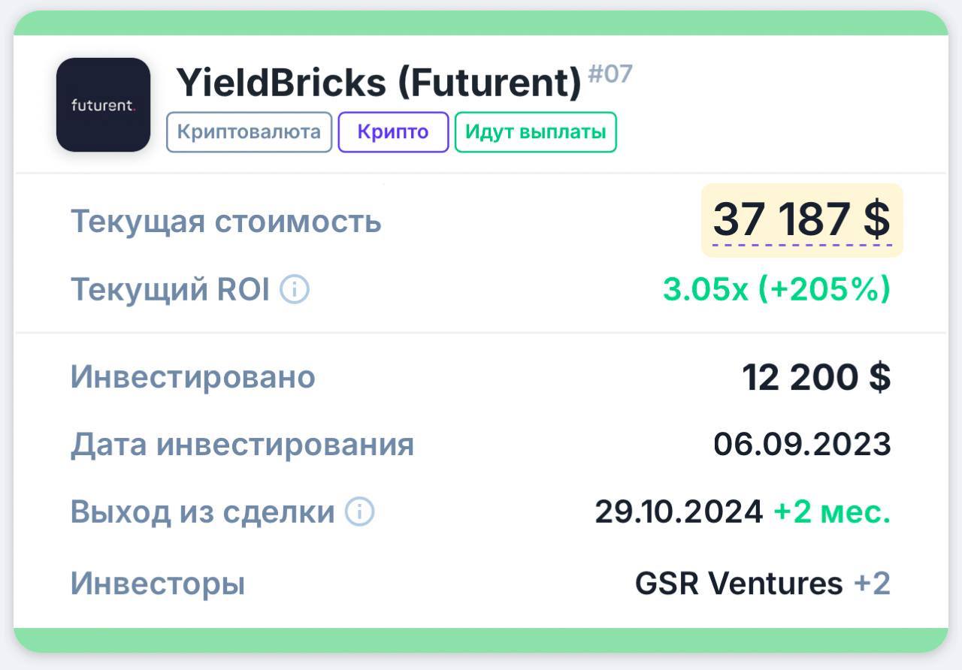Click the green +2 мес. label
Screen dimensions: 962x670
tap(832, 512)
